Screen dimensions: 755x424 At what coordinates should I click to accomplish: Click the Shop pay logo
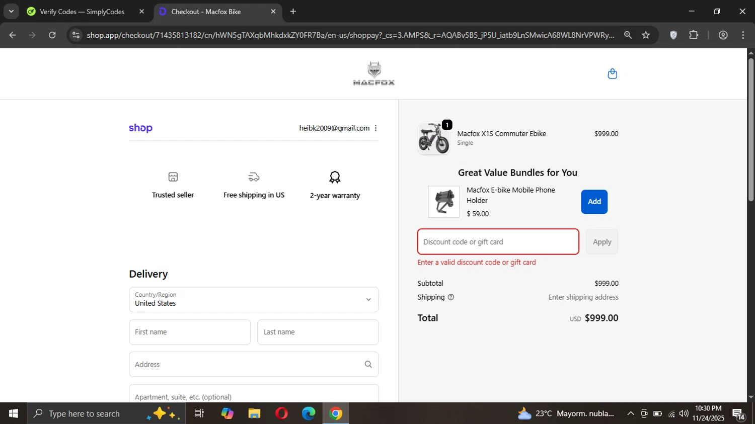140,128
